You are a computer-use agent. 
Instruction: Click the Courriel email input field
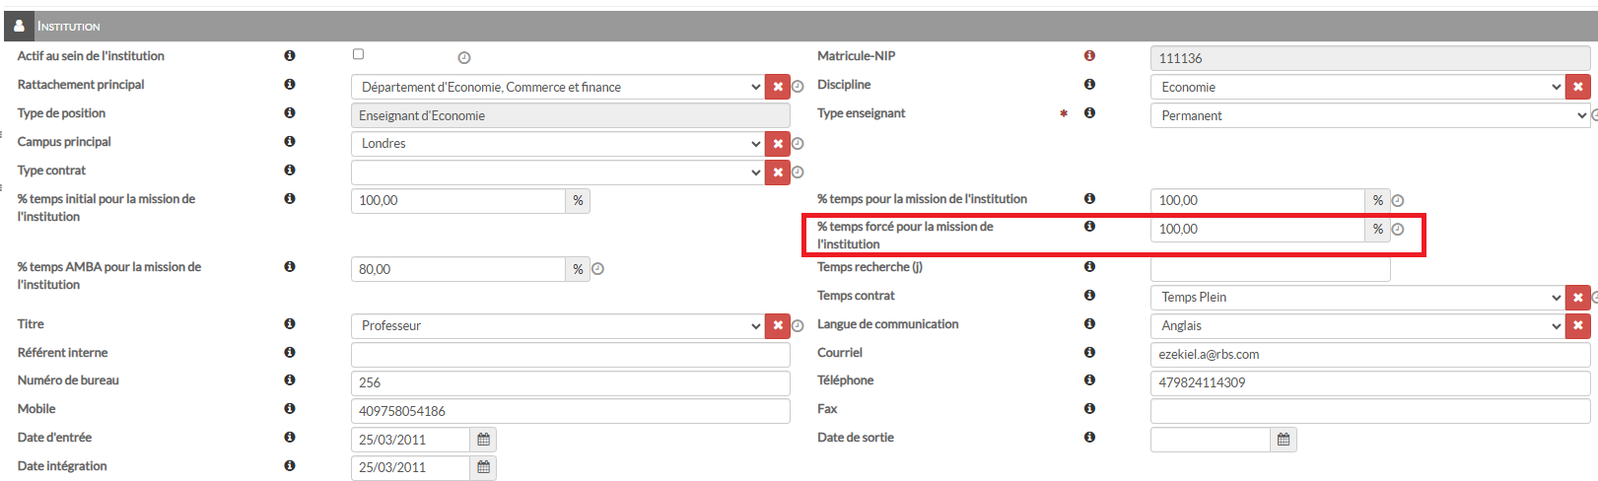[x=1368, y=354]
